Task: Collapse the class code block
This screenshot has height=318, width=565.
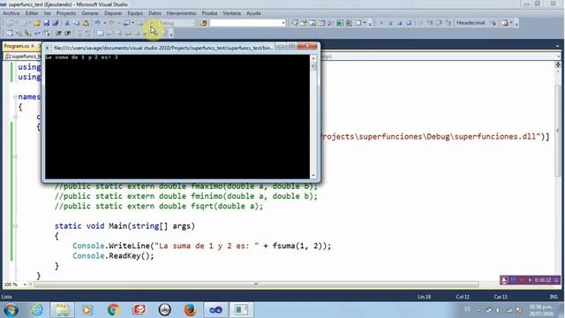Action: 15,117
